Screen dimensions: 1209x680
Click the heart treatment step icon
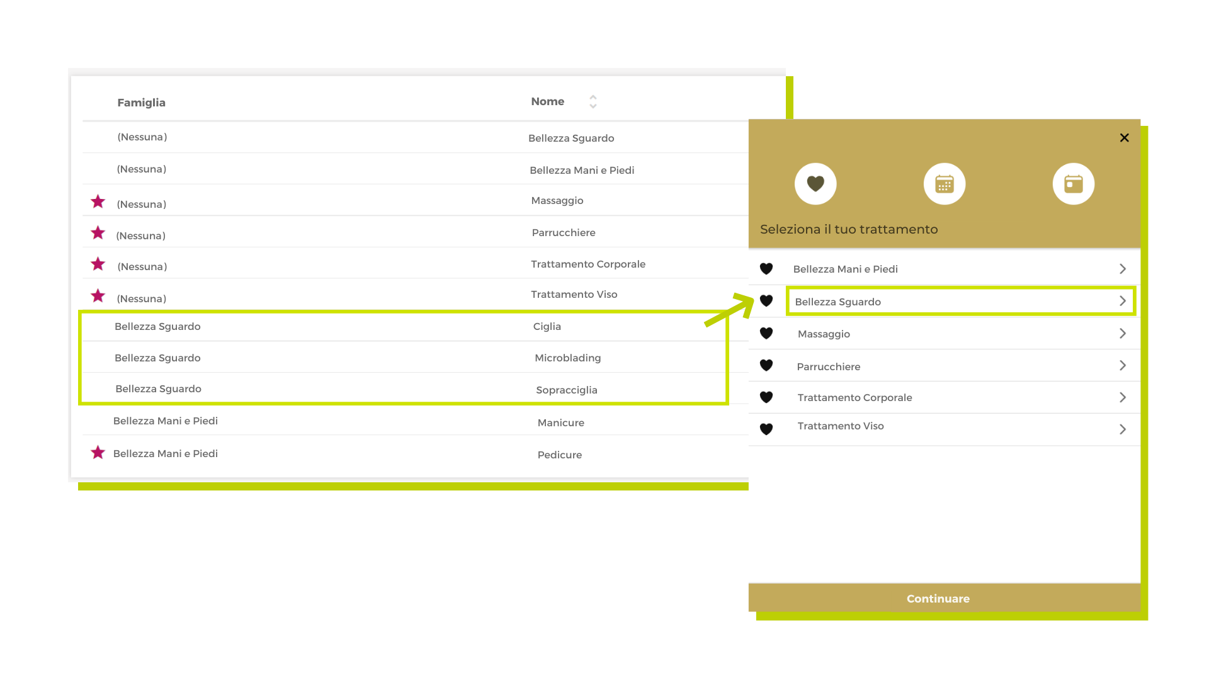[815, 184]
